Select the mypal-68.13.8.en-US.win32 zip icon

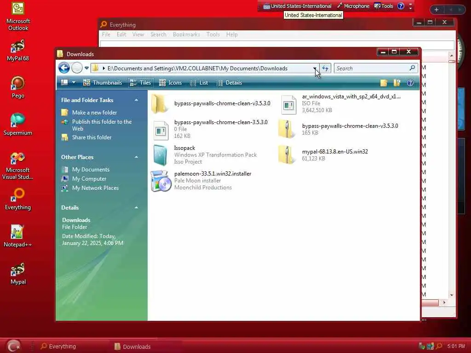coord(287,155)
